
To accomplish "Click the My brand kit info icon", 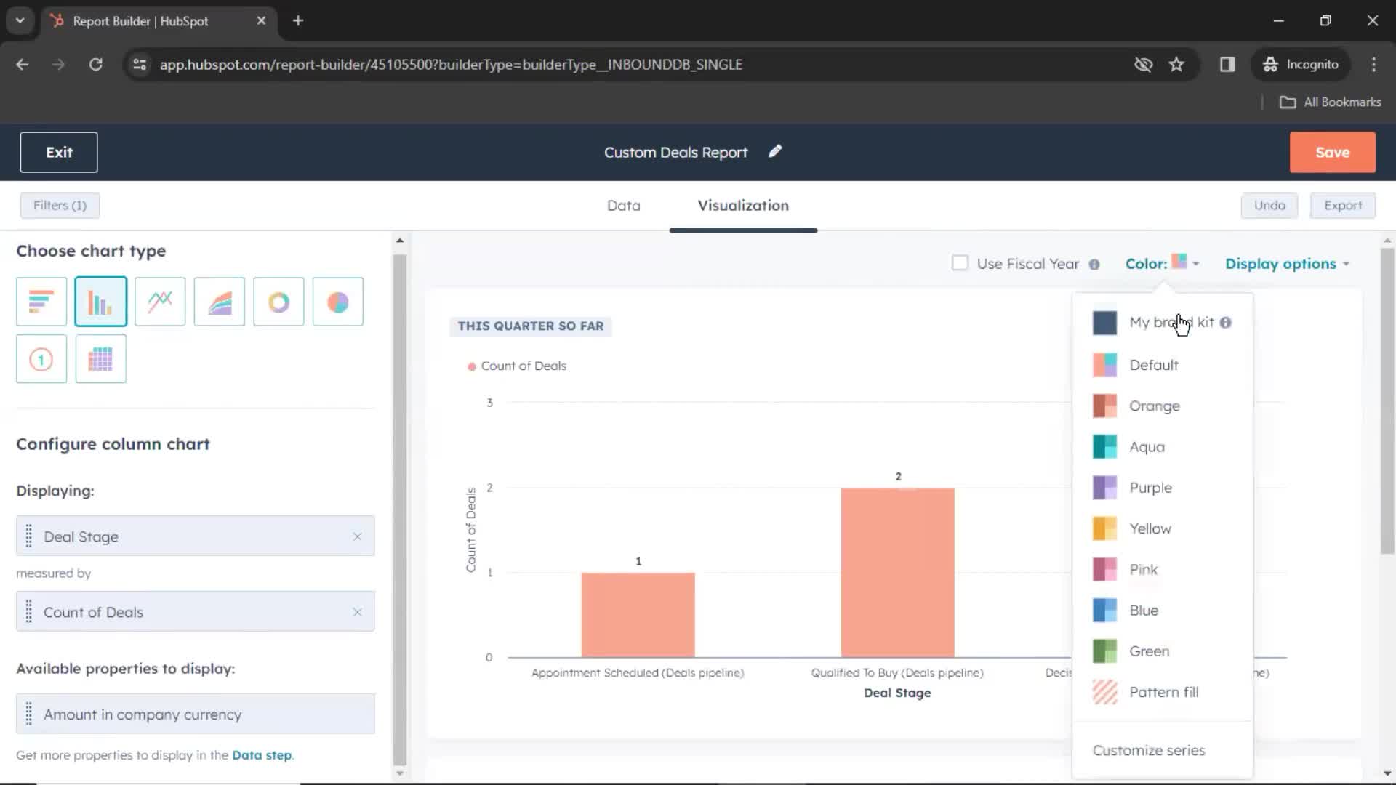I will coord(1226,323).
